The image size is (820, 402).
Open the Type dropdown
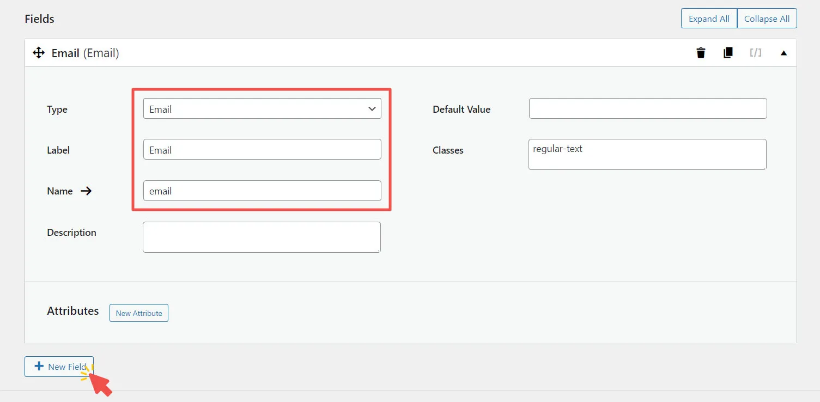click(x=262, y=108)
